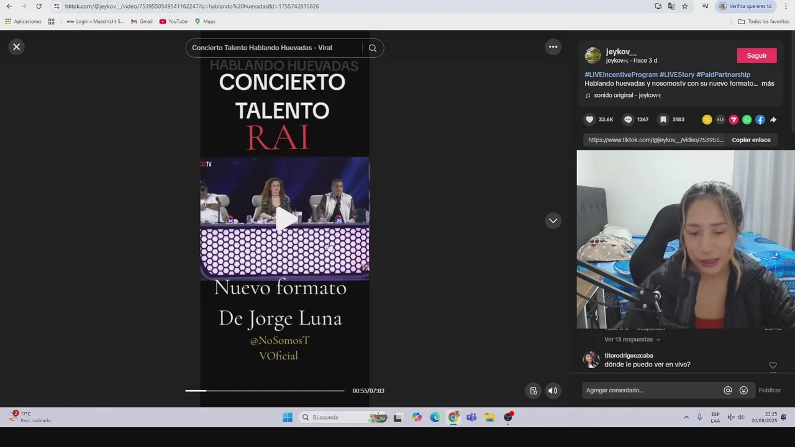Open comments with speech bubble icon
795x447 pixels.
628,119
